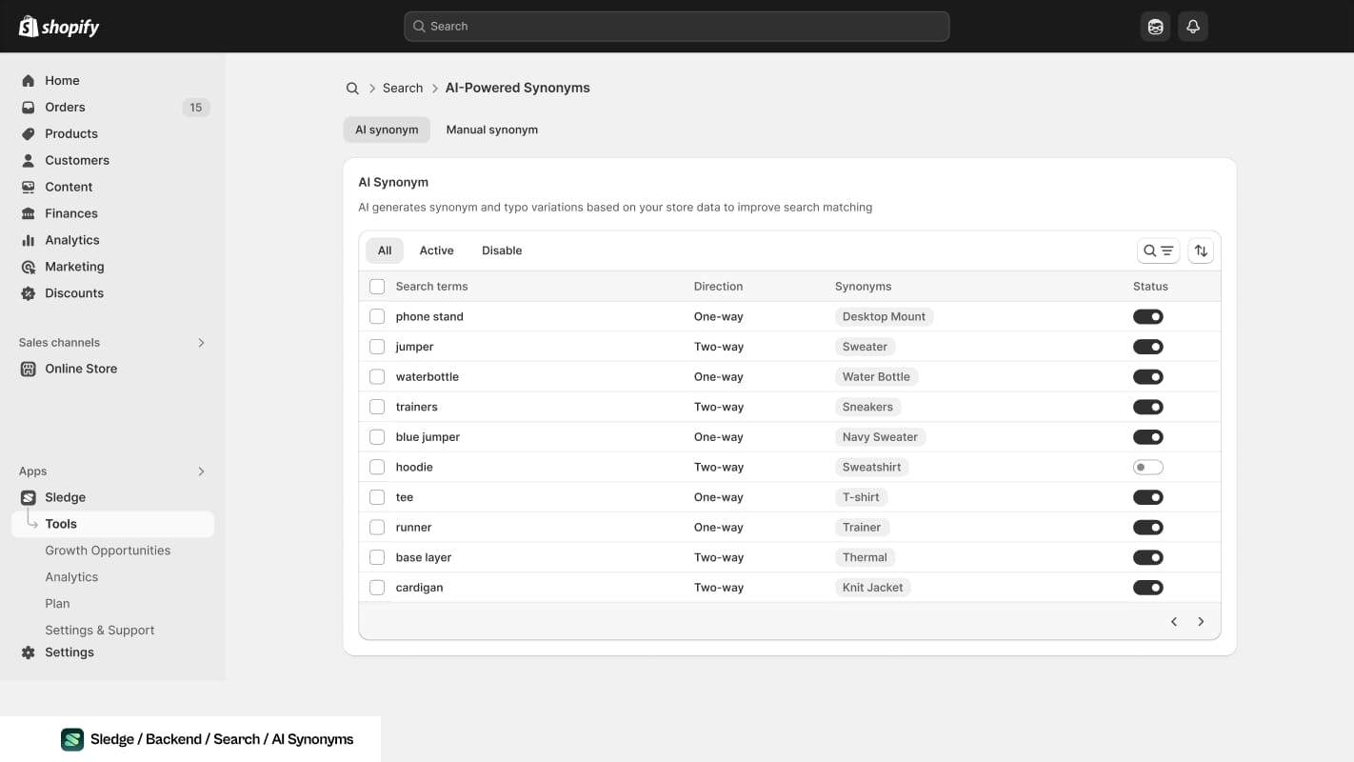Open Settings & Support link
1354x762 pixels.
[x=100, y=632]
